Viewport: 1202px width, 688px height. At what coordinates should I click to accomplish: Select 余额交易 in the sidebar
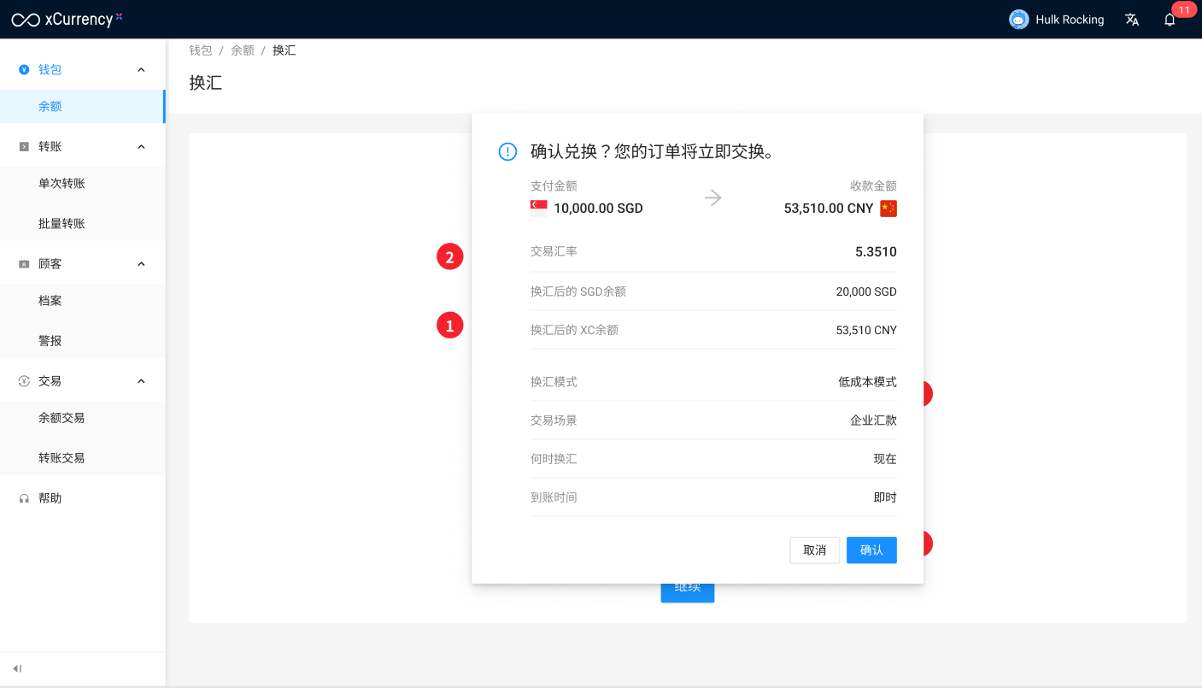(62, 418)
